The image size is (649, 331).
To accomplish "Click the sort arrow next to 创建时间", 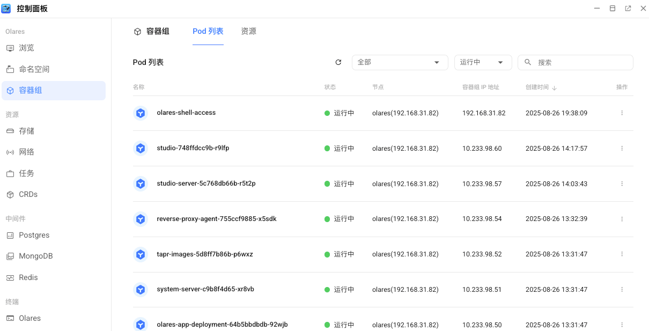I will (555, 87).
